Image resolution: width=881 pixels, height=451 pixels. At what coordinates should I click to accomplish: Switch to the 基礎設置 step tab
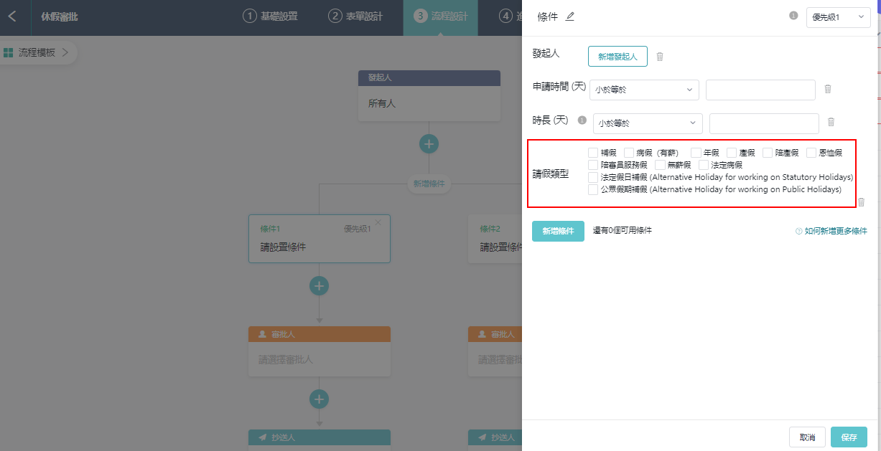[270, 16]
